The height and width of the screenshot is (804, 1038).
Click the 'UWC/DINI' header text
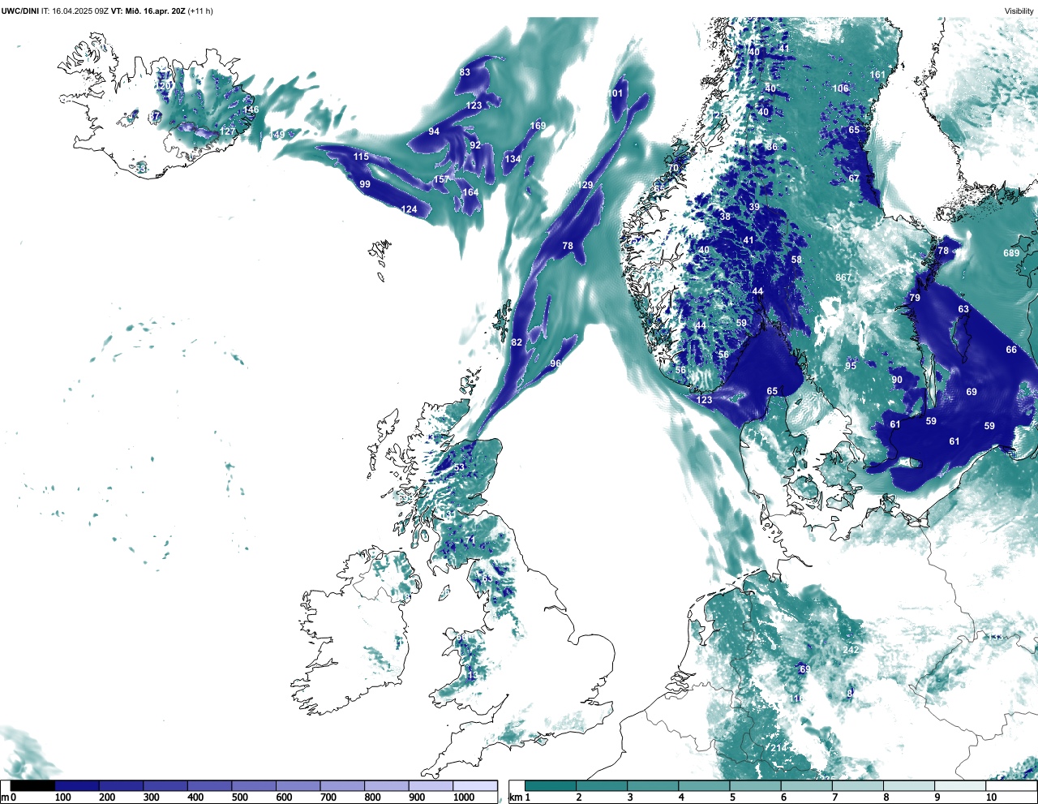(20, 11)
